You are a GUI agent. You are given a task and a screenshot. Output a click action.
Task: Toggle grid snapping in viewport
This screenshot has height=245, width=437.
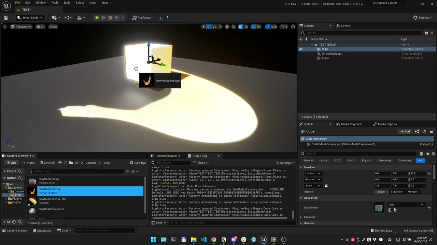point(241,27)
